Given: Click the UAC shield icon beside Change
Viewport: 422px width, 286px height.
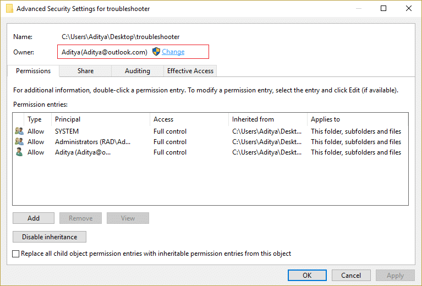Looking at the screenshot, I should tap(156, 52).
